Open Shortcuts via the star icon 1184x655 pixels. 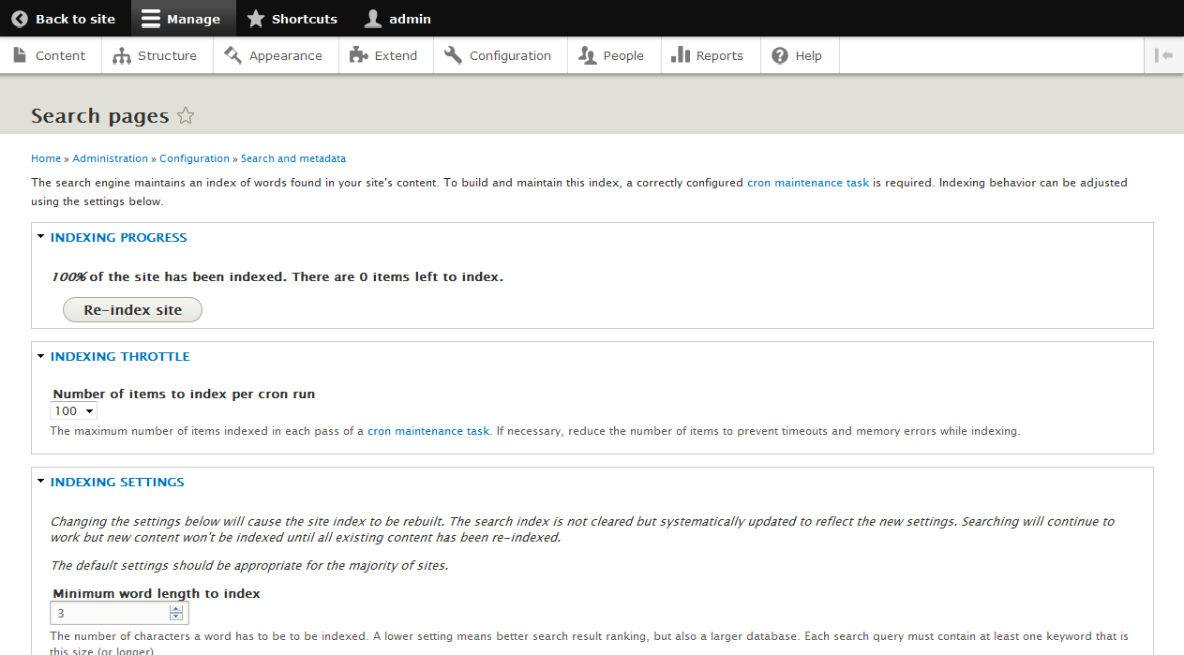[x=255, y=19]
